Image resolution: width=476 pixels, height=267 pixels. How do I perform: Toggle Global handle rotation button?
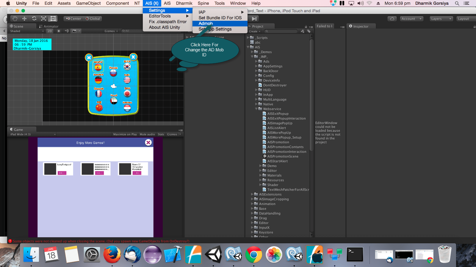93,19
